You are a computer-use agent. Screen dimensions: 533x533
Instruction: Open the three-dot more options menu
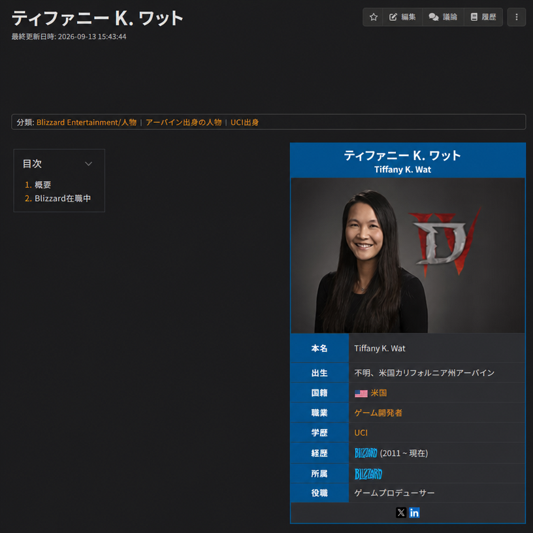click(516, 17)
